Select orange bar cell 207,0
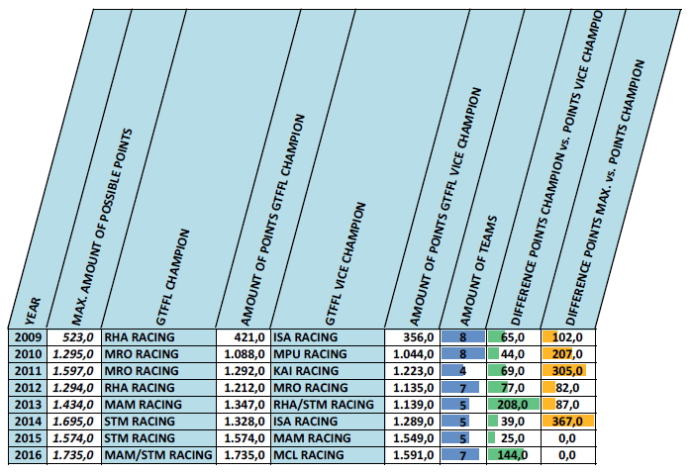This screenshot has width=691, height=473. pyautogui.click(x=568, y=354)
